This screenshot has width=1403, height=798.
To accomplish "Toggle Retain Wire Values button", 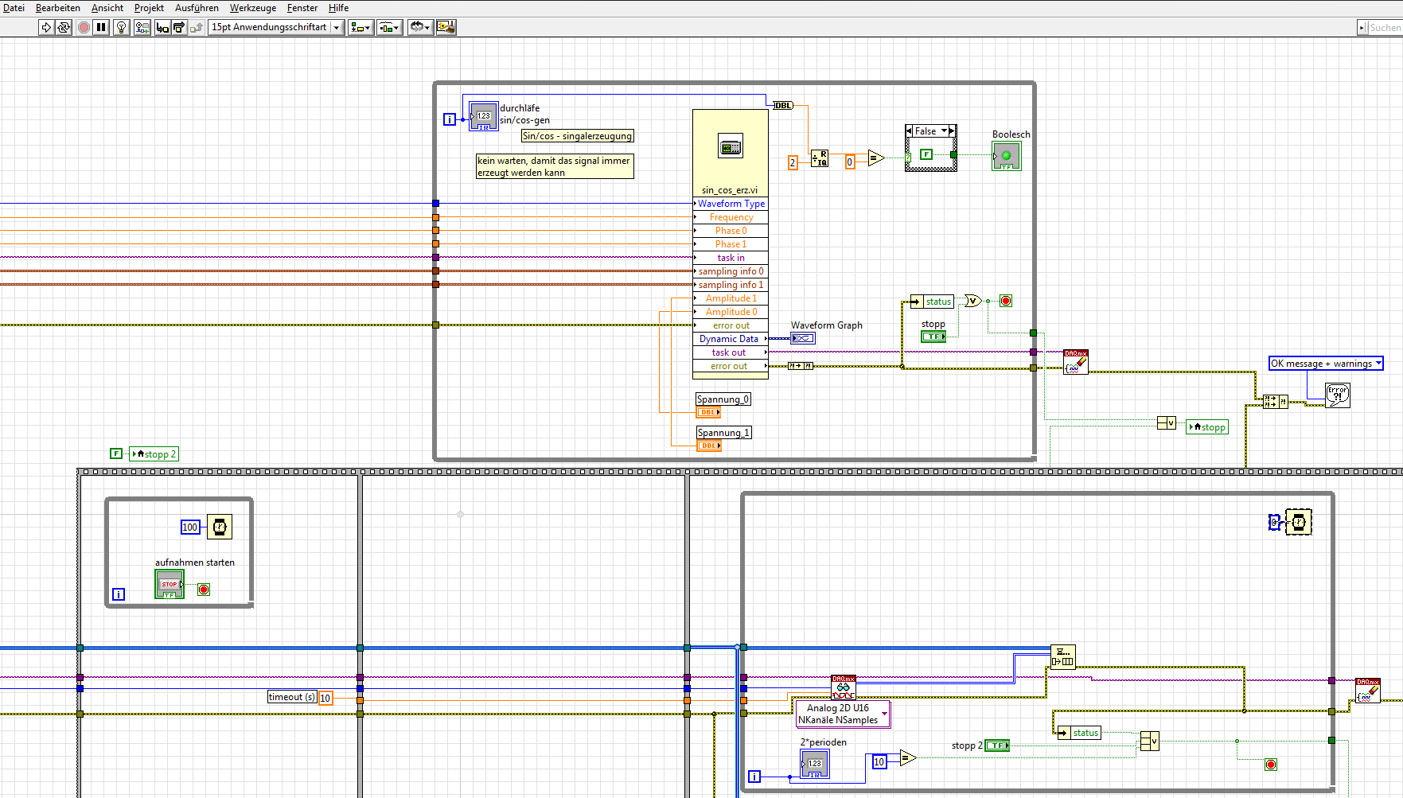I will click(142, 28).
